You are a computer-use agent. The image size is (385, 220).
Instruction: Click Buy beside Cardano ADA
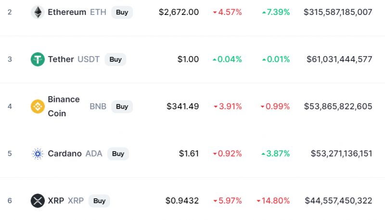point(118,154)
